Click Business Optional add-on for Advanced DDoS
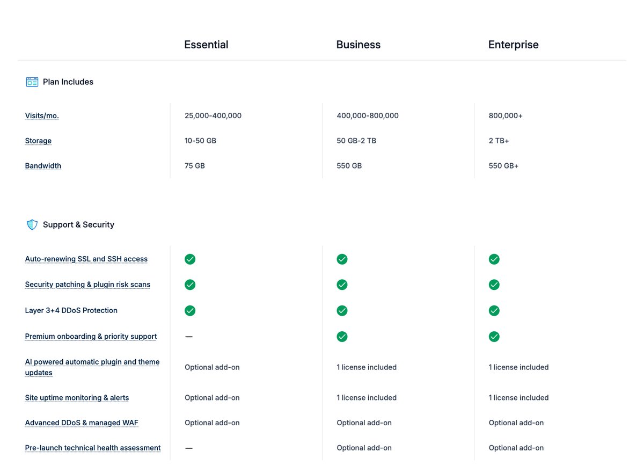Screen dimensions: 644x466 pyautogui.click(x=364, y=423)
